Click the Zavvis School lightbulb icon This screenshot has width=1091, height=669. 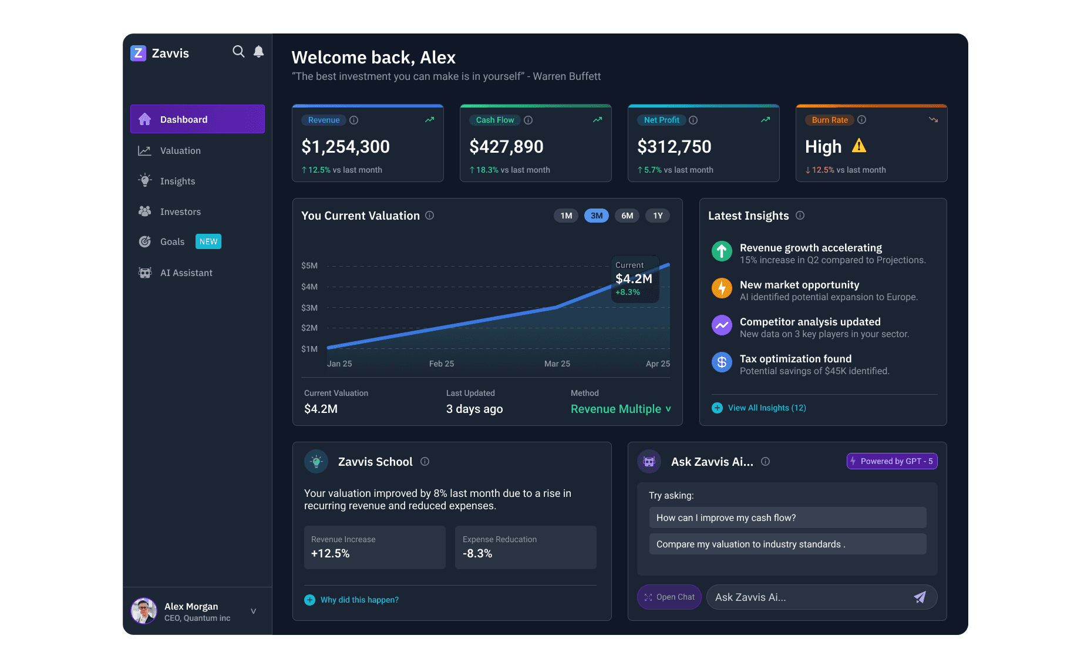316,462
